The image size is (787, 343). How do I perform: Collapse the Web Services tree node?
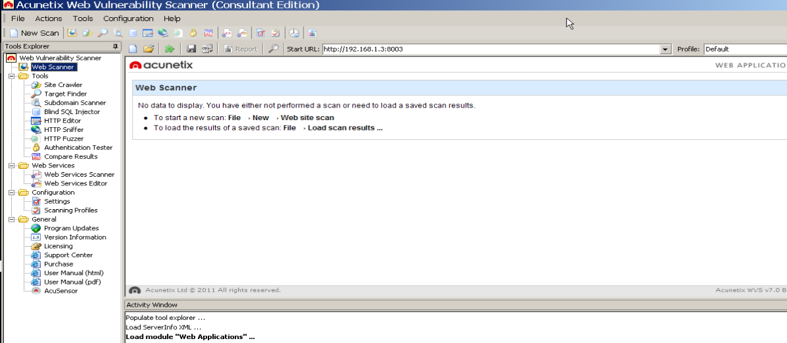(11, 165)
